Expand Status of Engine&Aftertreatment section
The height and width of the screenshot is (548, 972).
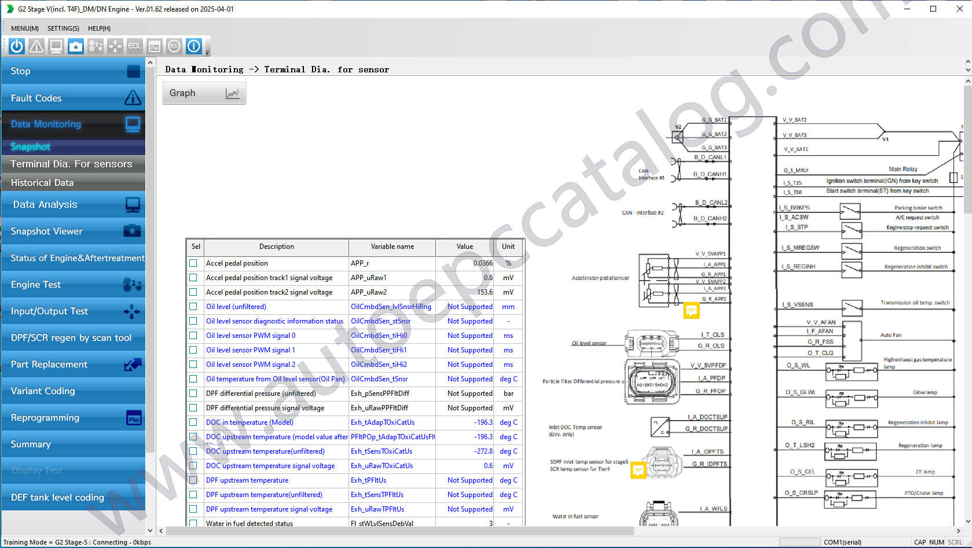[74, 258]
